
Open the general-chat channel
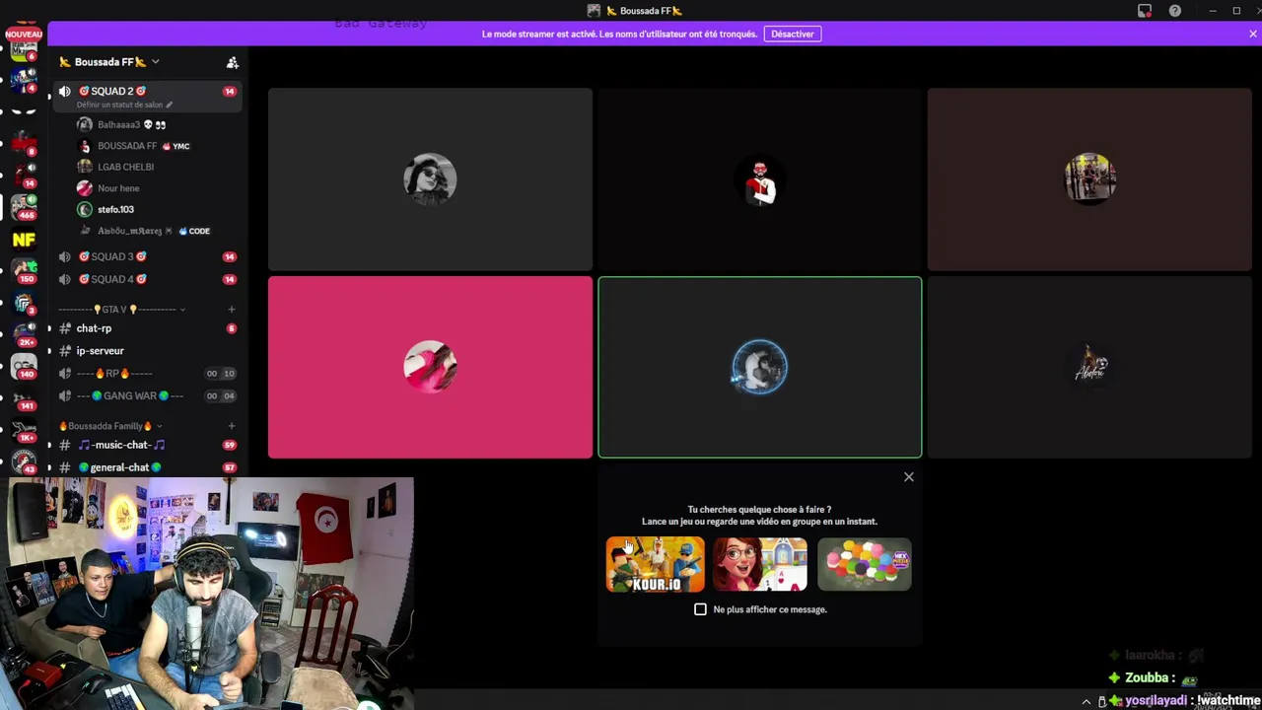(148, 467)
